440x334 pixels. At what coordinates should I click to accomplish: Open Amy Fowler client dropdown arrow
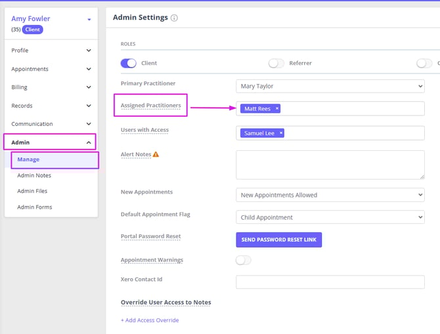(x=89, y=20)
